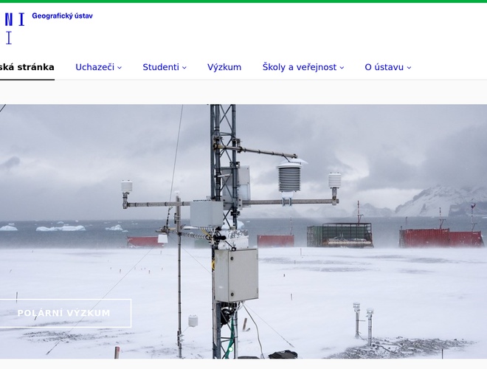Open the O ústavu menu item
This screenshot has width=487, height=369.
point(384,67)
